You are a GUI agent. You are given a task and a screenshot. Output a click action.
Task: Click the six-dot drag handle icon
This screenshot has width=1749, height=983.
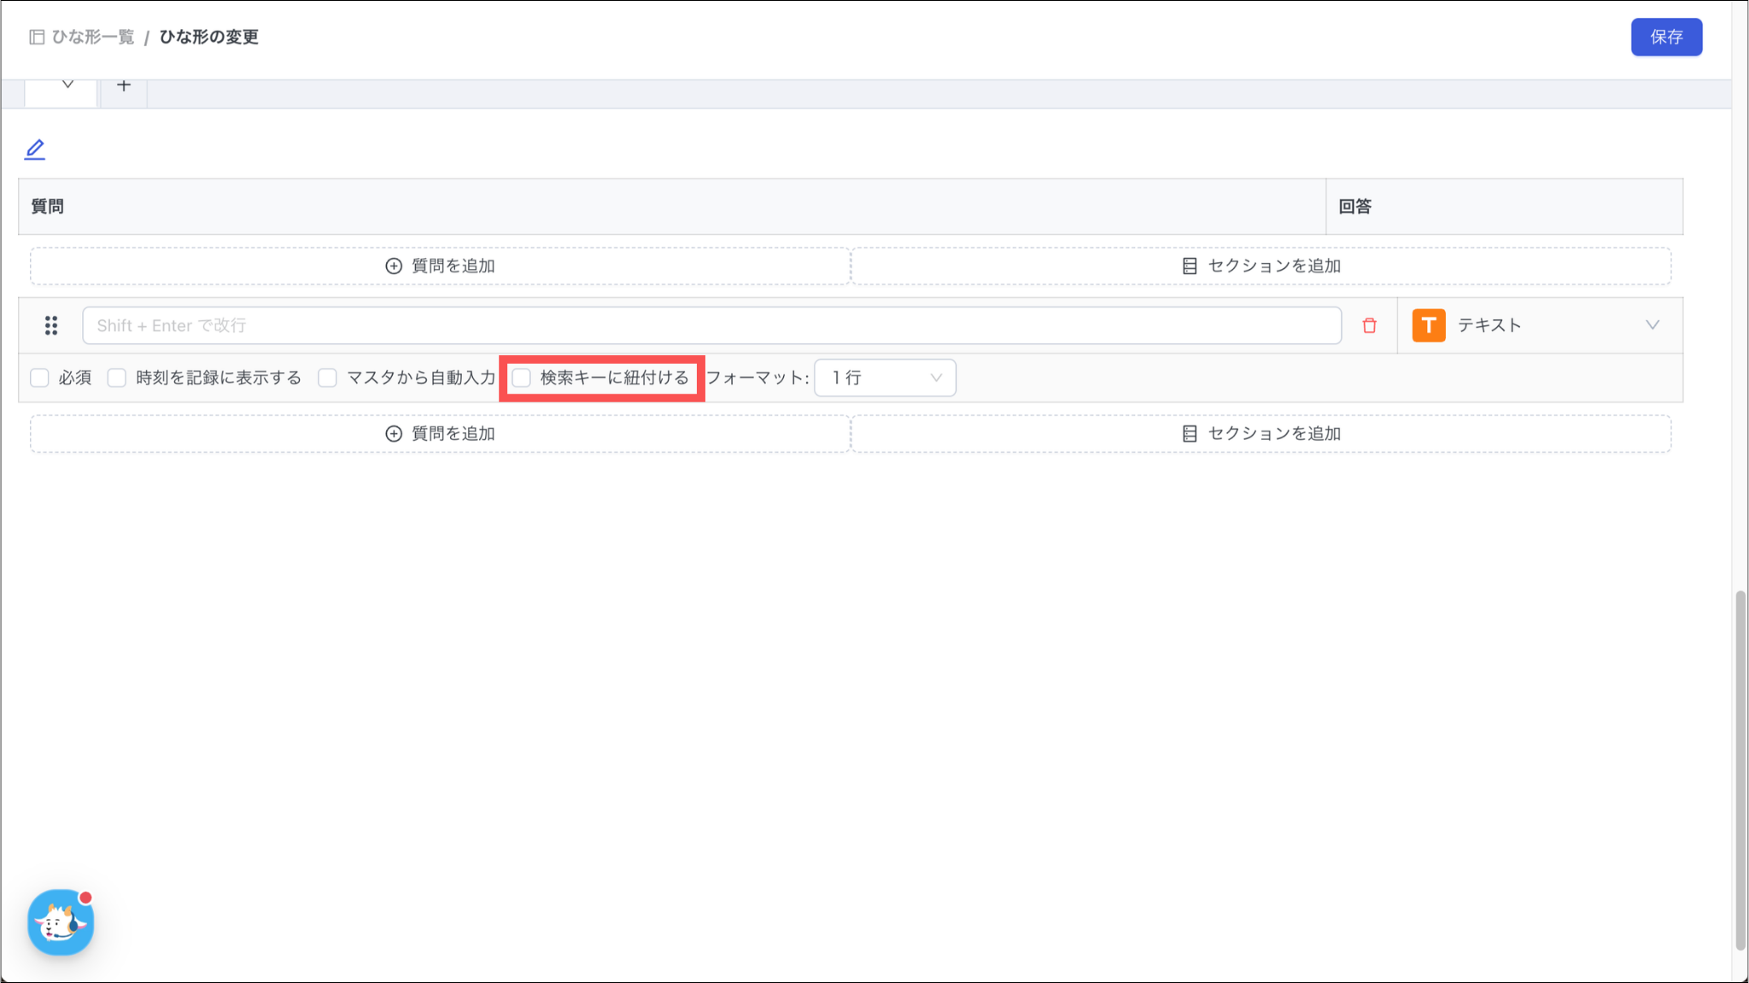(x=51, y=325)
